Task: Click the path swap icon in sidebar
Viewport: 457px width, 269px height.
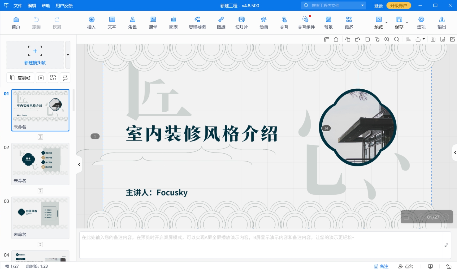Action: click(x=65, y=78)
